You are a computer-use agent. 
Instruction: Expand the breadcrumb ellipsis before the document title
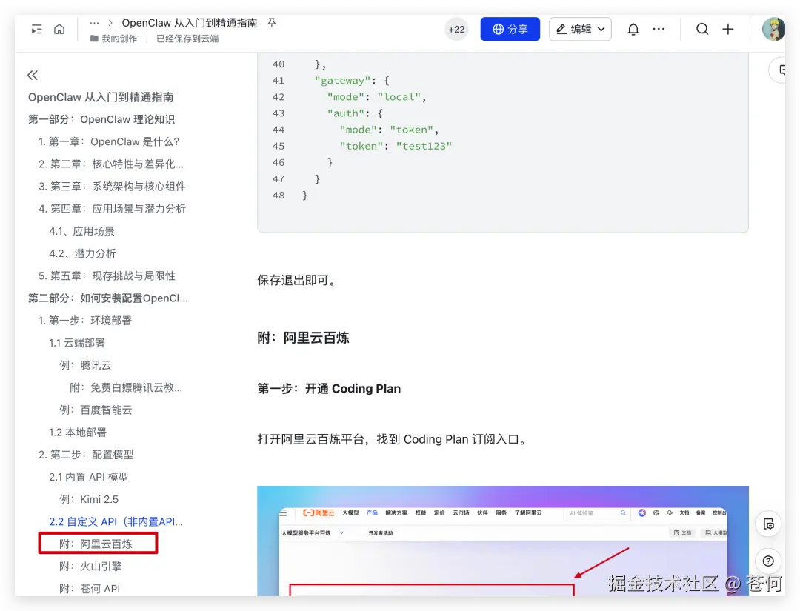93,23
